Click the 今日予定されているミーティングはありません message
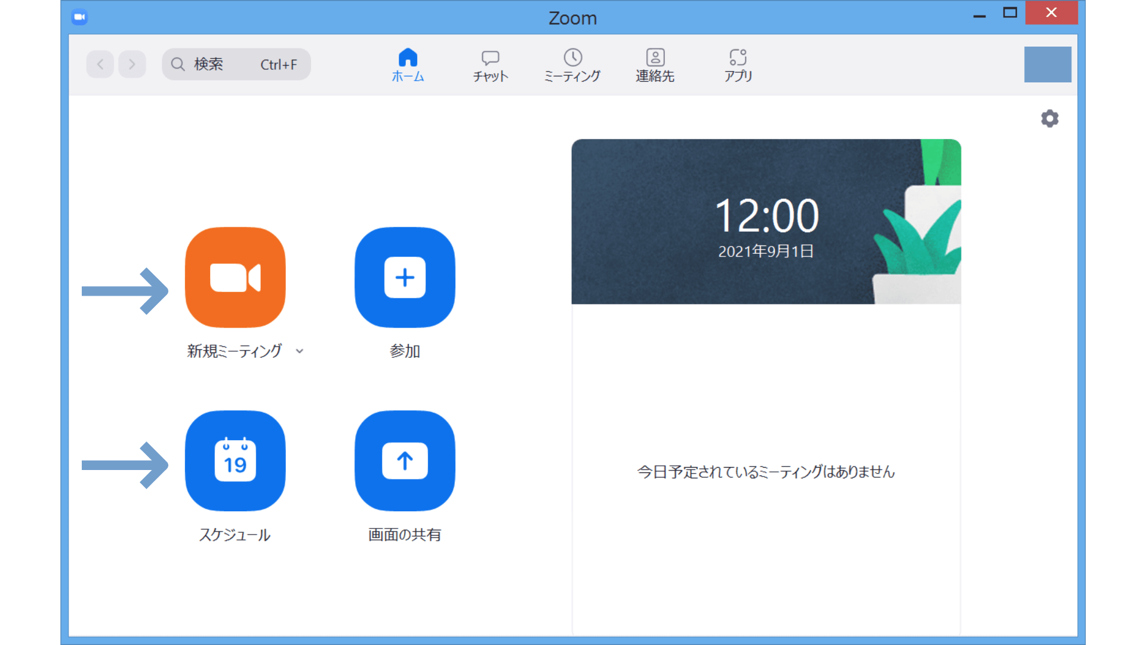The image size is (1146, 645). [x=766, y=472]
